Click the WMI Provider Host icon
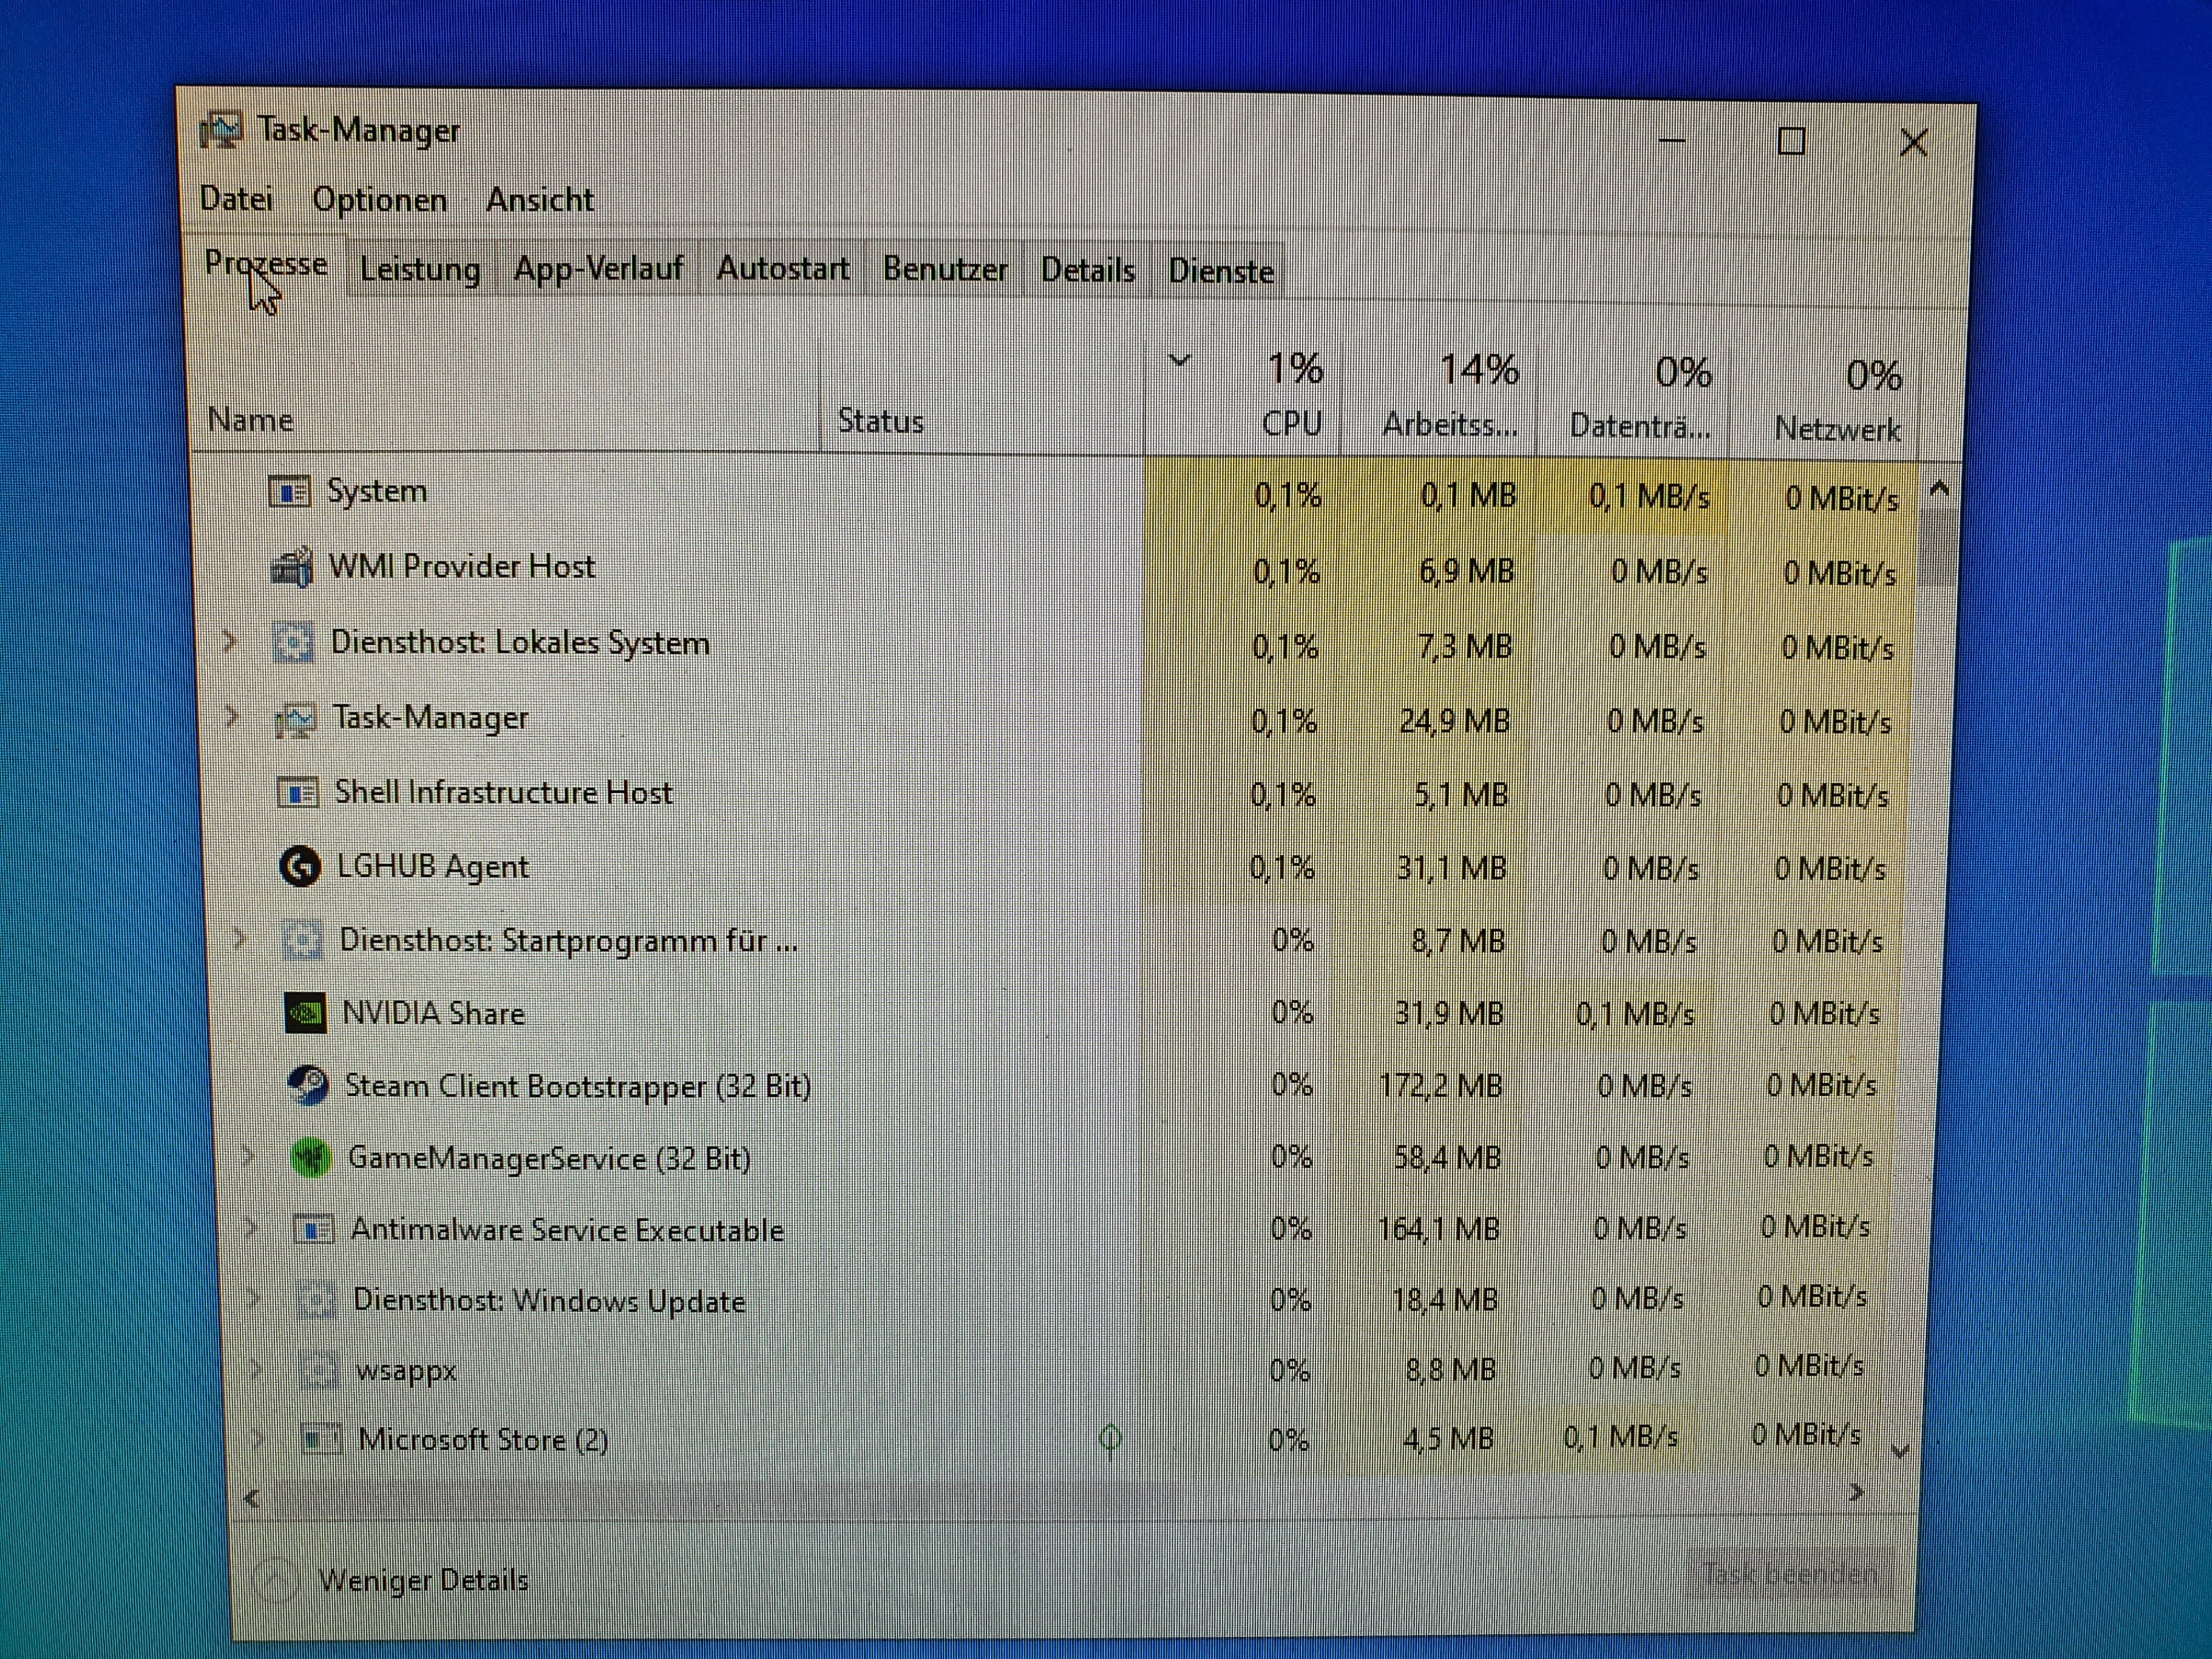The width and height of the screenshot is (2212, 1659). click(292, 567)
